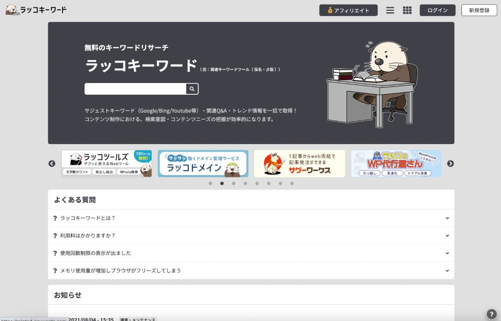Open the WP代行屋さん banner
This screenshot has height=321, width=501.
(x=395, y=164)
